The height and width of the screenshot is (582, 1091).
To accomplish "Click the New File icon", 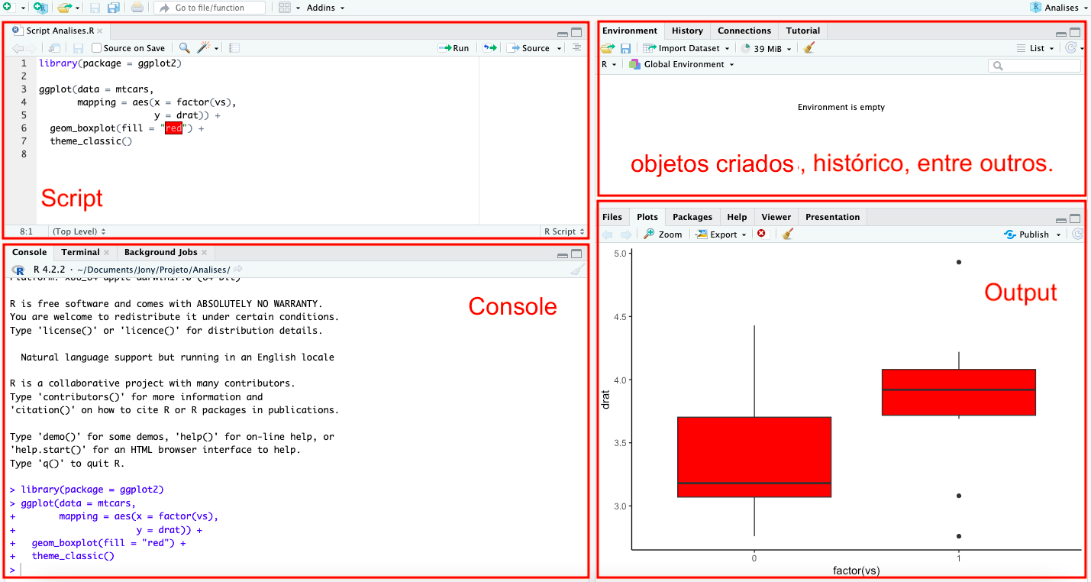I will 8,8.
